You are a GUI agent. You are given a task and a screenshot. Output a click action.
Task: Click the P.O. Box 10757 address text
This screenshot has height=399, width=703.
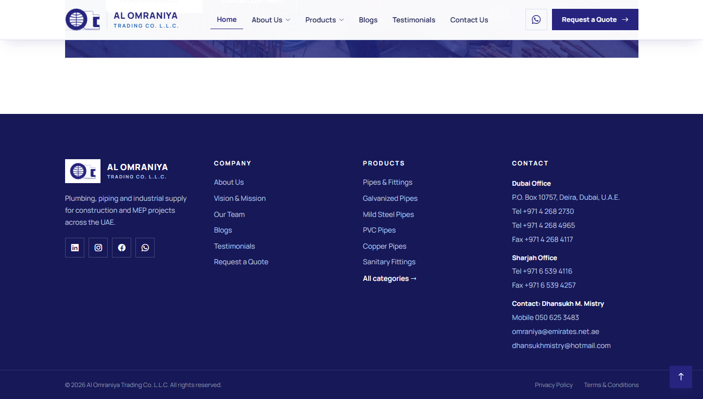click(566, 197)
